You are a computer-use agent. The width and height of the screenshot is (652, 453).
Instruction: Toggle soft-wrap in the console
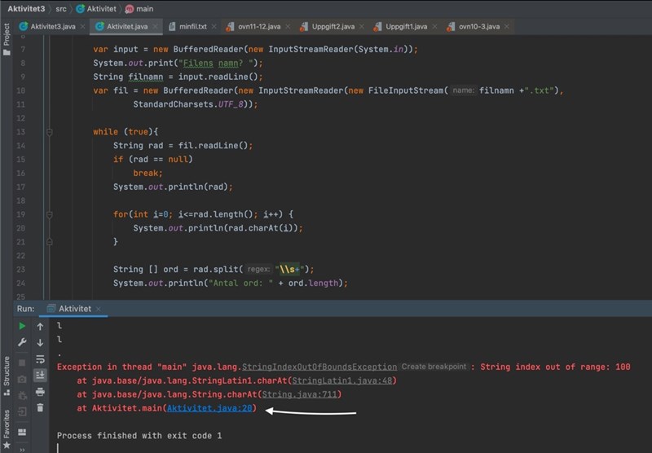(x=40, y=359)
